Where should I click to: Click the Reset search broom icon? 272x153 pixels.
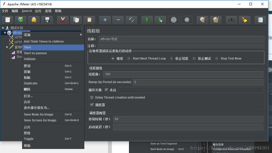pos(245,20)
